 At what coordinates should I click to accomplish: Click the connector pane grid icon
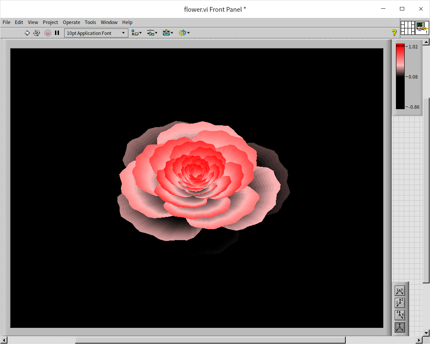click(x=407, y=28)
